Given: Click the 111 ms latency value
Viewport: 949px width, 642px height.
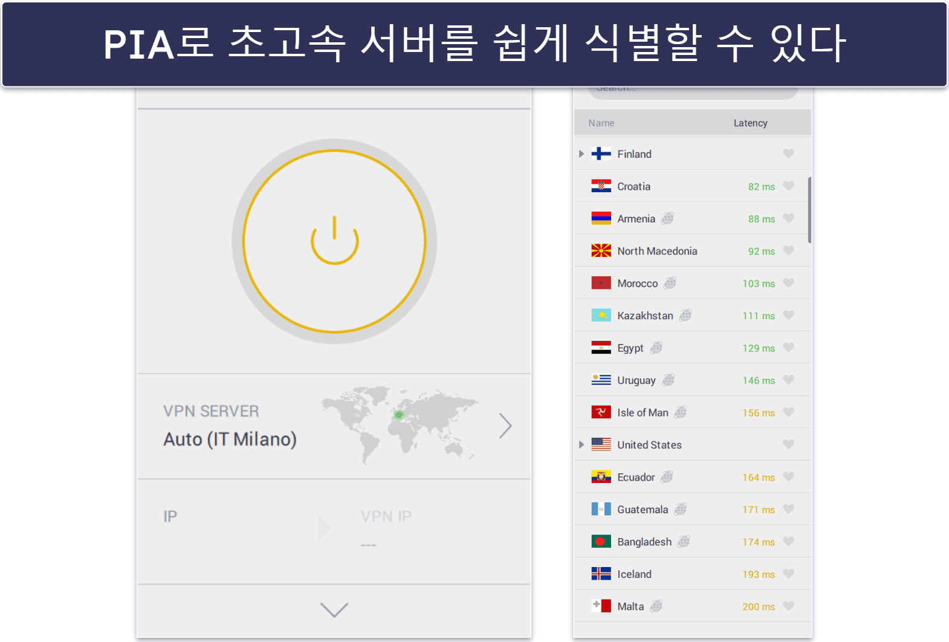Looking at the screenshot, I should pos(759,316).
